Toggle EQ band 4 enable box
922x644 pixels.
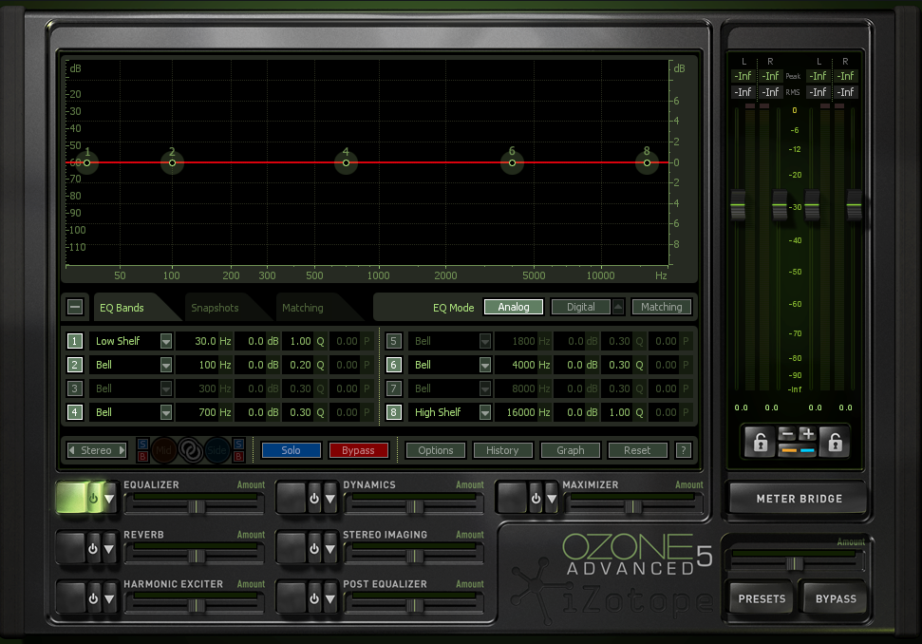(75, 412)
